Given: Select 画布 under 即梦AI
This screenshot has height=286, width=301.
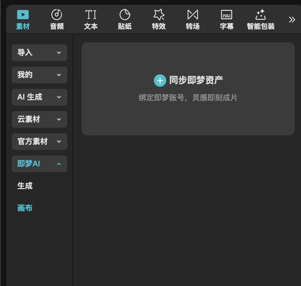Looking at the screenshot, I should 25,208.
